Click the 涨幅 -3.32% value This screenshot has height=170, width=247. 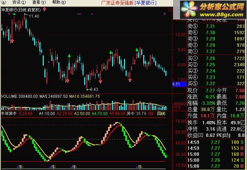tap(208, 103)
